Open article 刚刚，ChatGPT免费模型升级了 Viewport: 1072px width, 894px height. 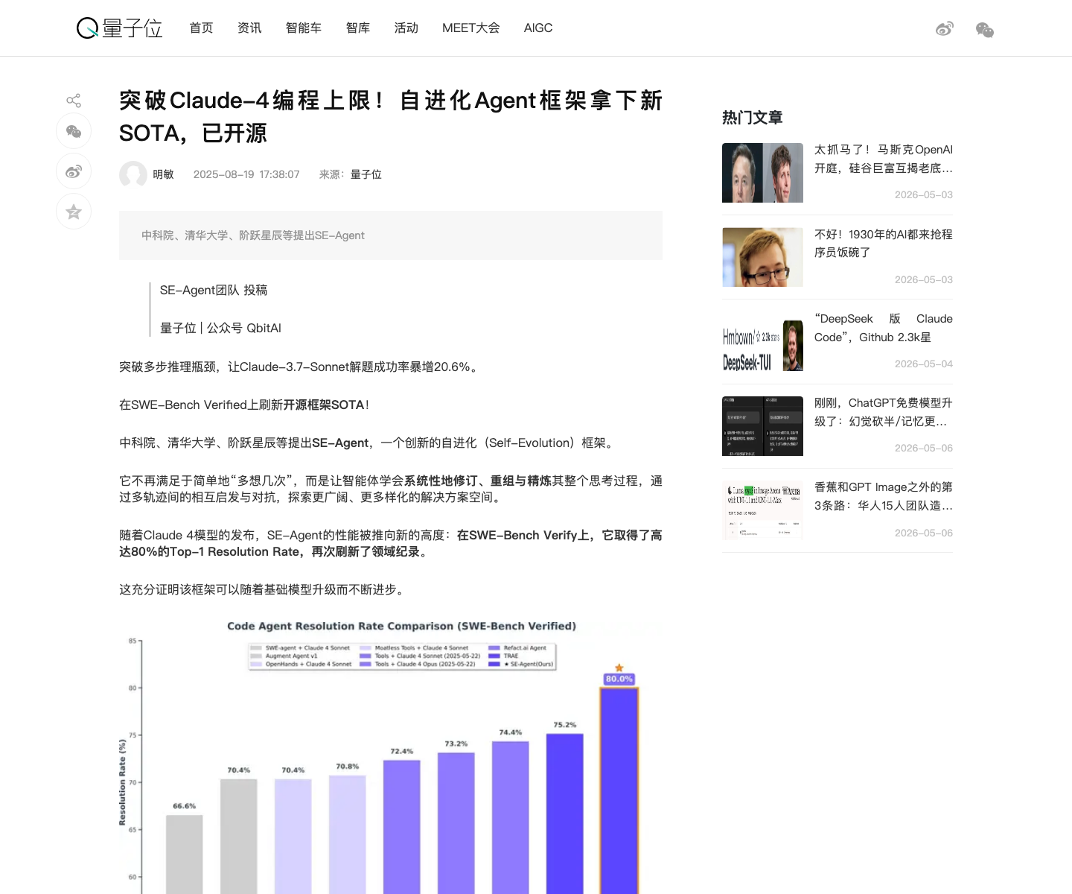pos(884,412)
